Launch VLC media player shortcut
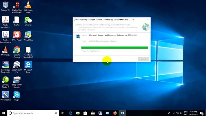 click(x=28, y=7)
